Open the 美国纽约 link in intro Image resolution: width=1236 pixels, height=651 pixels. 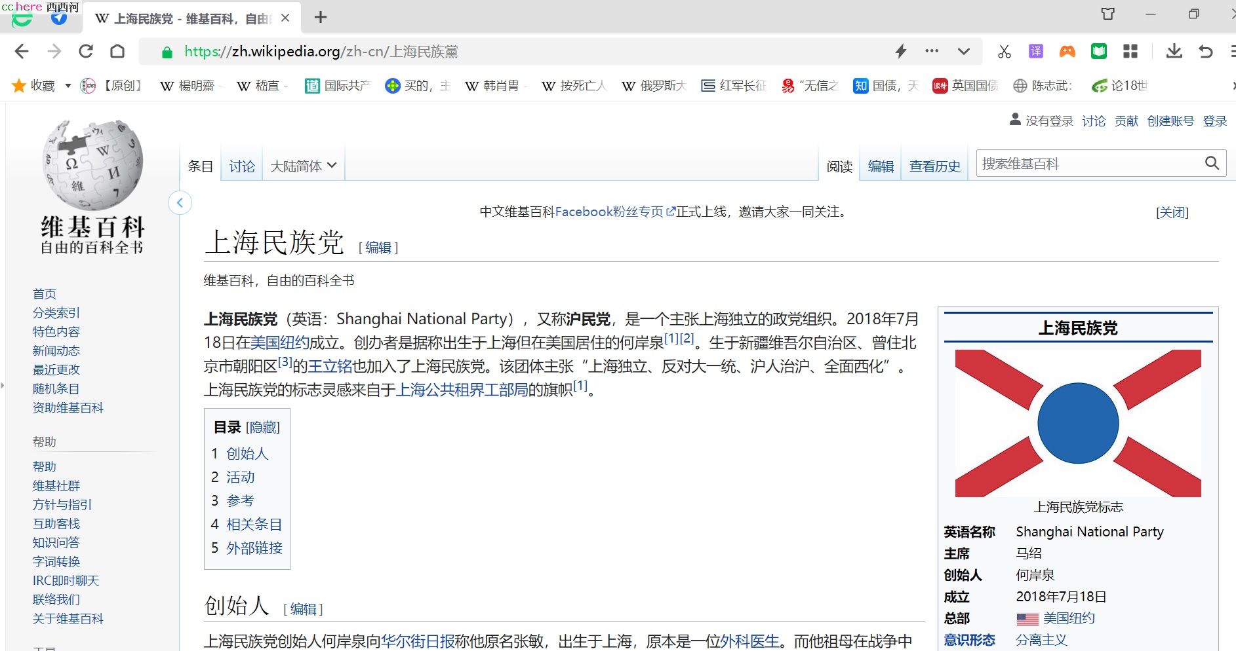[x=280, y=343]
